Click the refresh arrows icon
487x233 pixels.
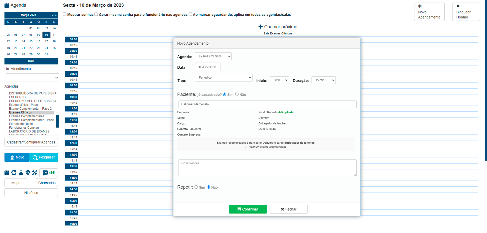click(x=14, y=173)
